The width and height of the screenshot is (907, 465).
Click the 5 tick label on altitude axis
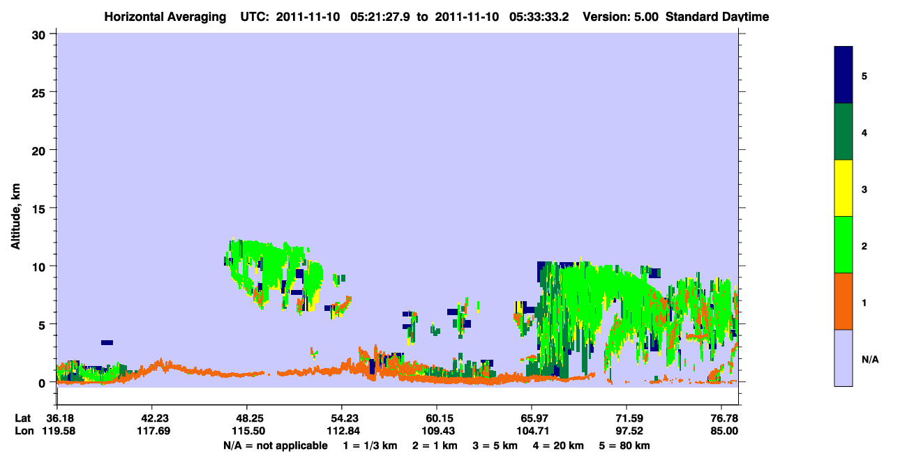coord(43,324)
